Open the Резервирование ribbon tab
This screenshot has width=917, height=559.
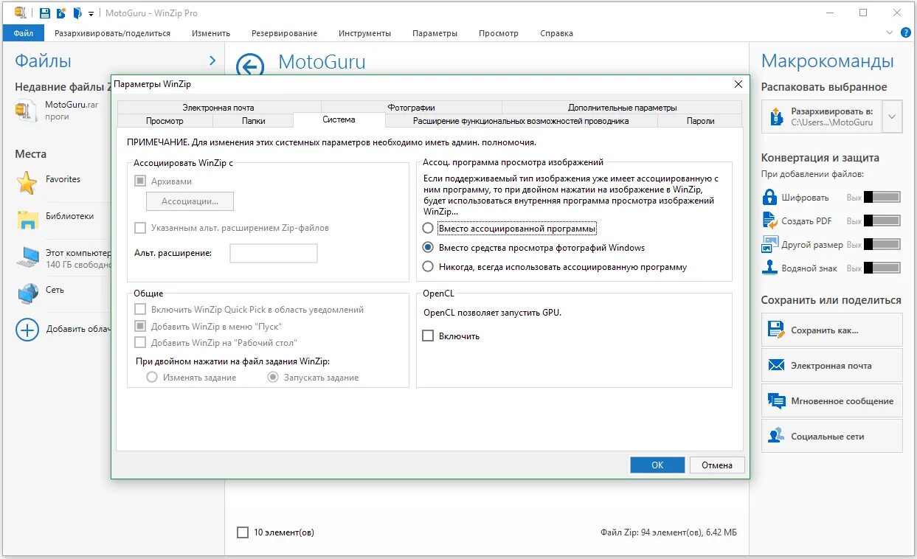[x=284, y=33]
